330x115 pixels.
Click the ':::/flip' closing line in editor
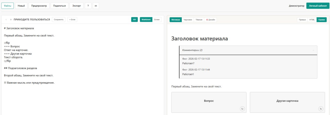pyautogui.click(x=7, y=61)
